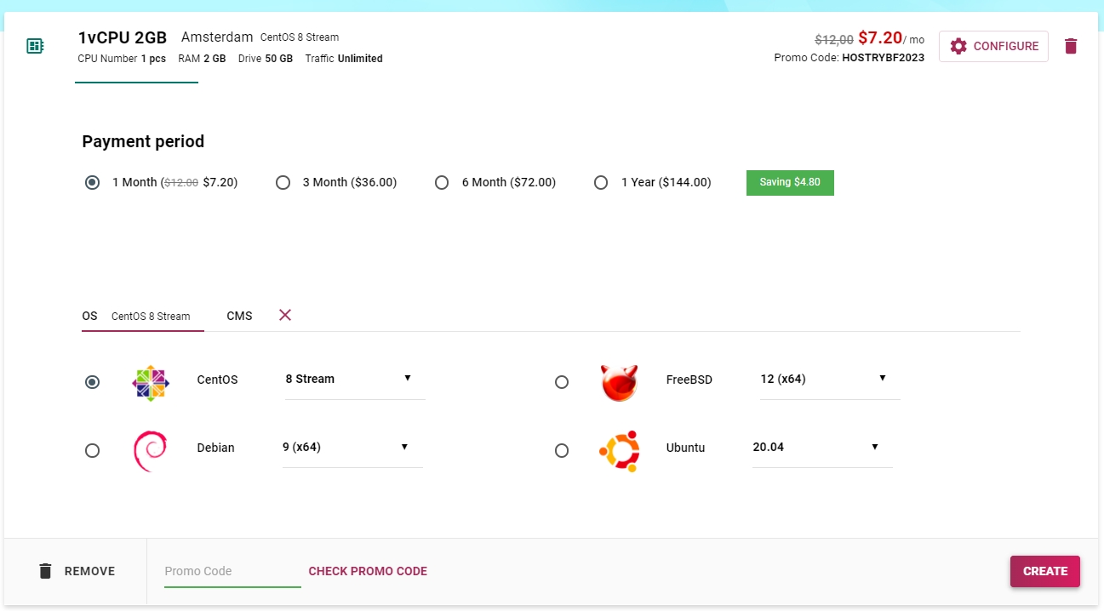This screenshot has width=1104, height=611.
Task: Switch to the CMS tab
Action: click(239, 316)
